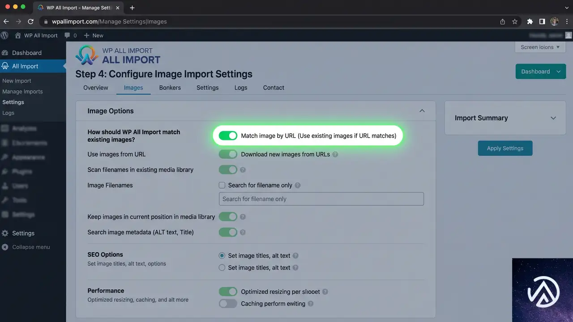The width and height of the screenshot is (573, 322).
Task: Open Settings in sidebar submenu
Action: [x=13, y=102]
